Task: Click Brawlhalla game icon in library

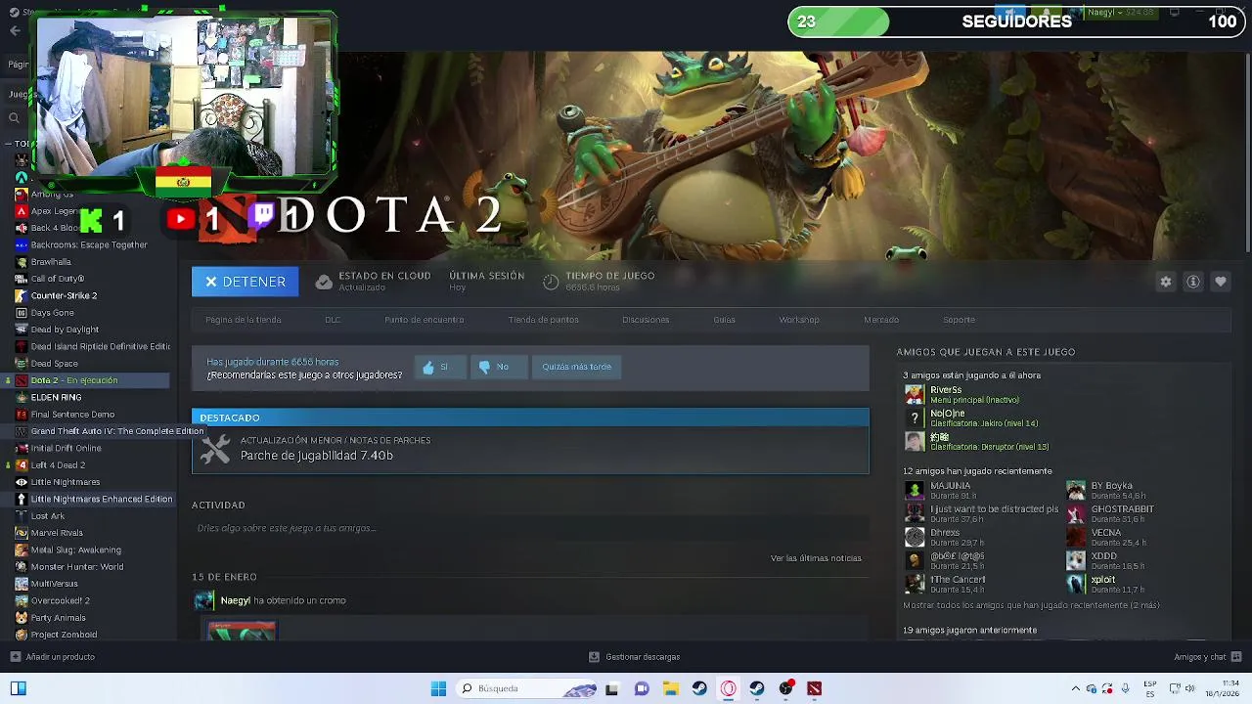Action: point(22,262)
